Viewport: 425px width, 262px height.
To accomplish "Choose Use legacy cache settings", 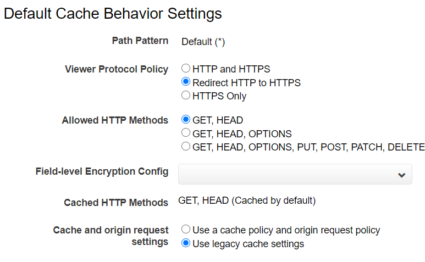I will pyautogui.click(x=186, y=243).
